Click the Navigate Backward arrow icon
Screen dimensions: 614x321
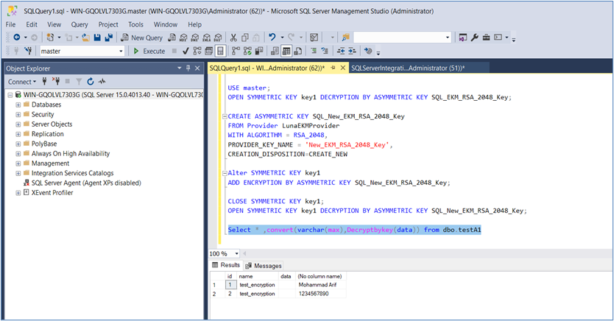pos(17,38)
